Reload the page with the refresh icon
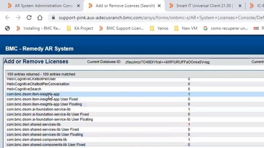Image resolution: width=264 pixels, height=148 pixels. 29,17
